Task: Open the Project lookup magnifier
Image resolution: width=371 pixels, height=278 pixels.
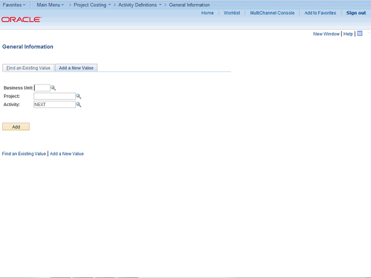Action: click(x=79, y=96)
